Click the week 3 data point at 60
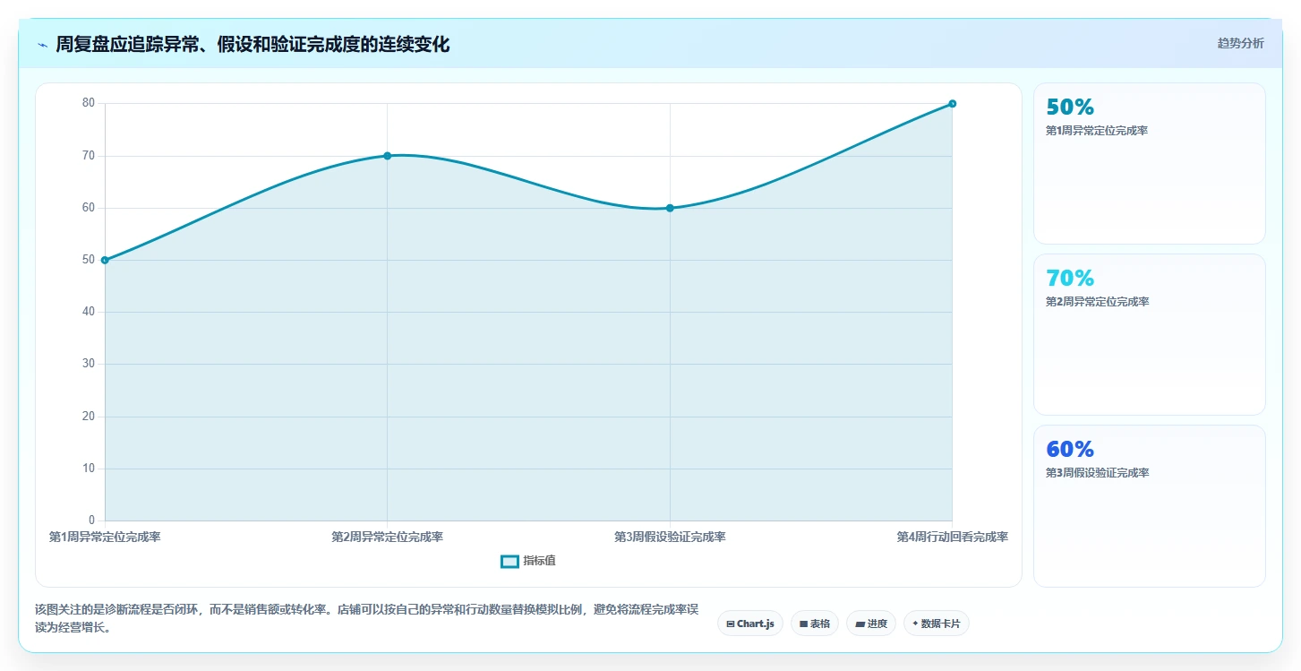The height and width of the screenshot is (671, 1301). [x=670, y=208]
